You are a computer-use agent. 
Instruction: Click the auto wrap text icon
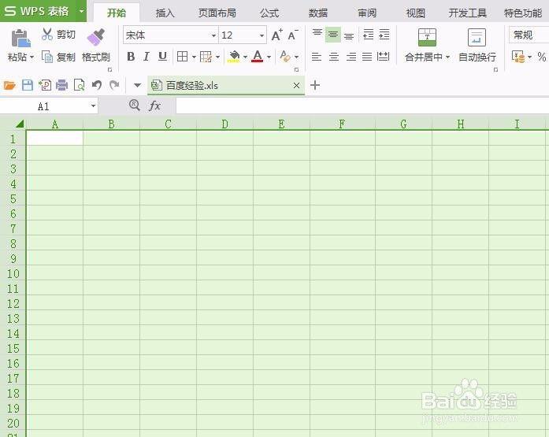point(477,38)
